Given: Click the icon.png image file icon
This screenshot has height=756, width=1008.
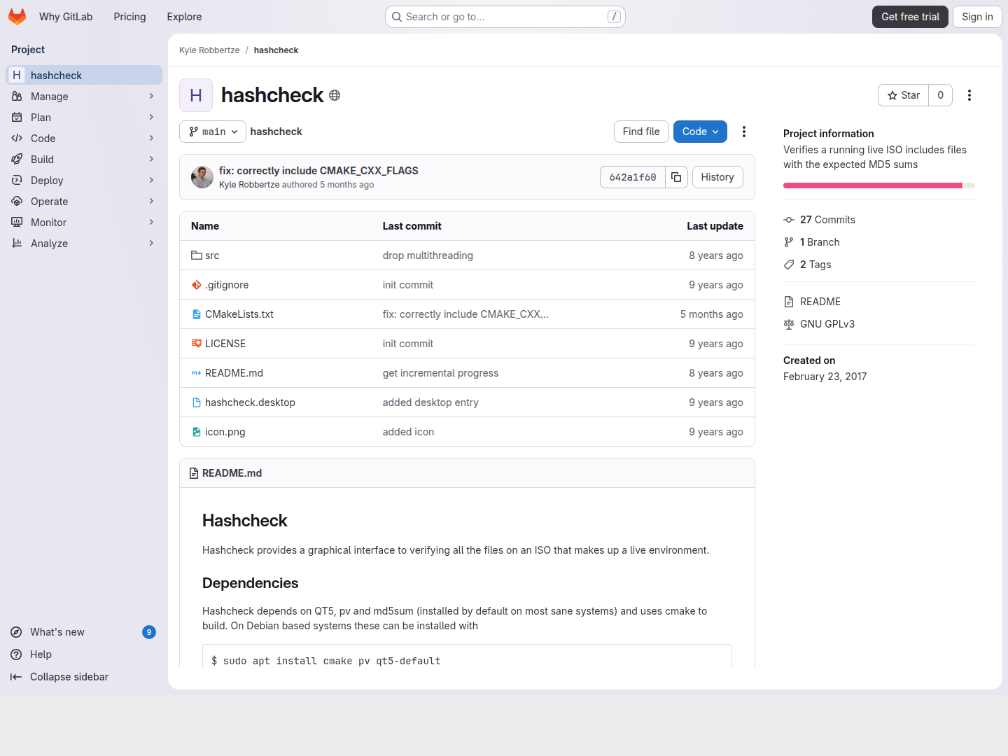Looking at the screenshot, I should pyautogui.click(x=197, y=432).
